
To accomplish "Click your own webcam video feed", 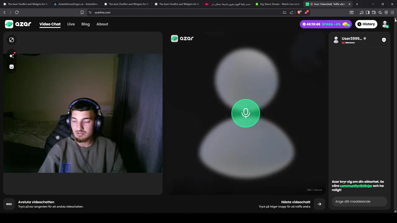I will pyautogui.click(x=83, y=113).
